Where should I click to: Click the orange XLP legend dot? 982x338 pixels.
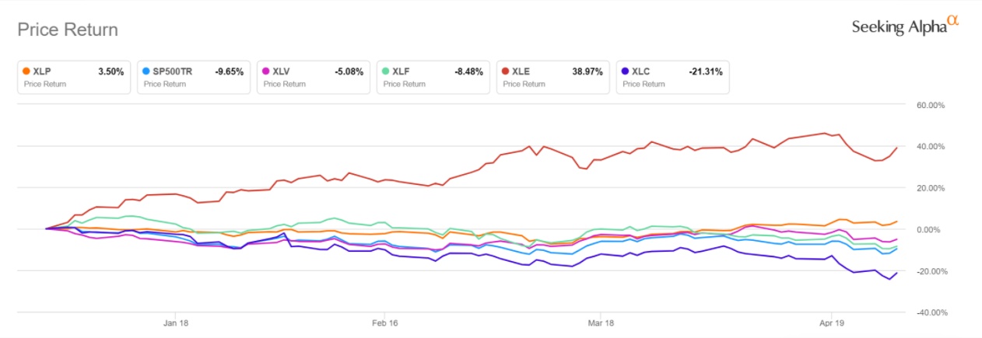click(x=28, y=71)
